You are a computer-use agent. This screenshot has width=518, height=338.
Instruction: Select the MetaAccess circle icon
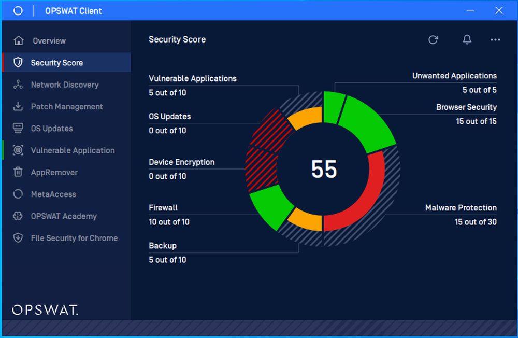pos(18,194)
